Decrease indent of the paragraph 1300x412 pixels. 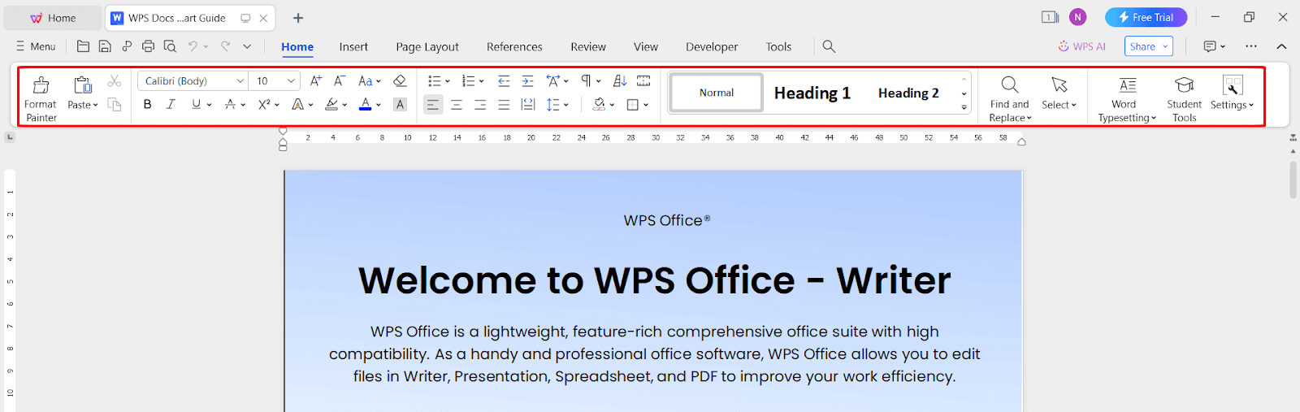pyautogui.click(x=504, y=80)
